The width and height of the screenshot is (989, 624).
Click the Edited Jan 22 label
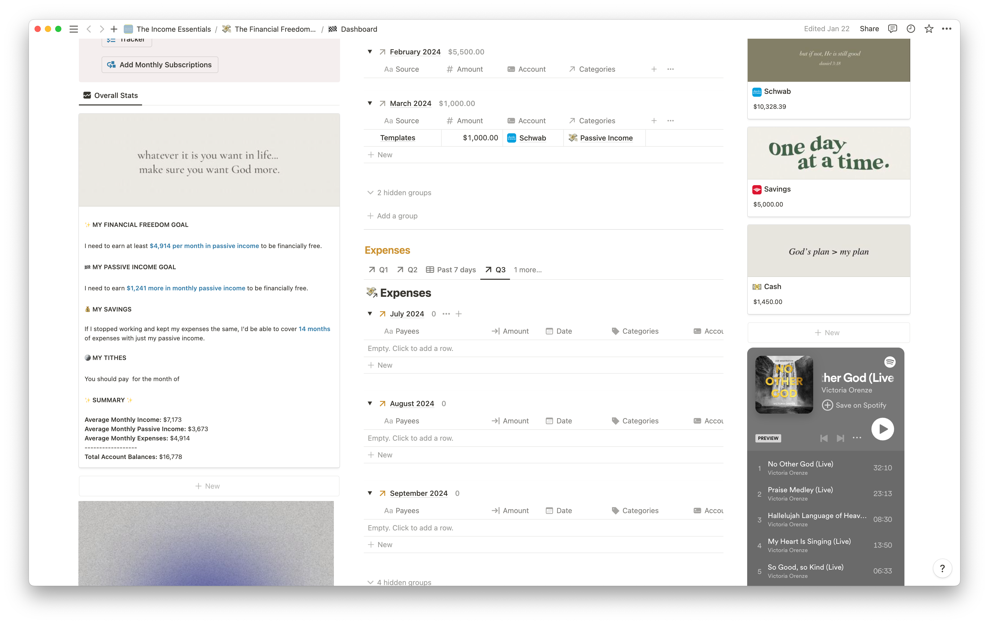pyautogui.click(x=826, y=29)
